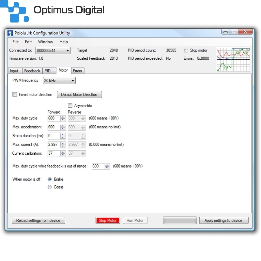Image resolution: width=261 pixels, height=261 pixels.
Task: Close the Jrk Configuration Utility window
Action: click(245, 31)
